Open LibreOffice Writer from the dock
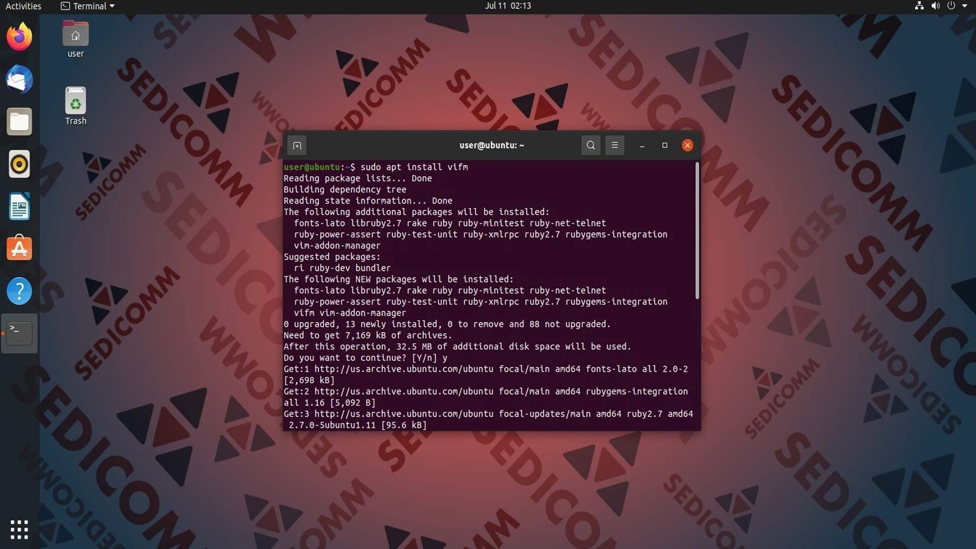This screenshot has width=976, height=549. 19,207
